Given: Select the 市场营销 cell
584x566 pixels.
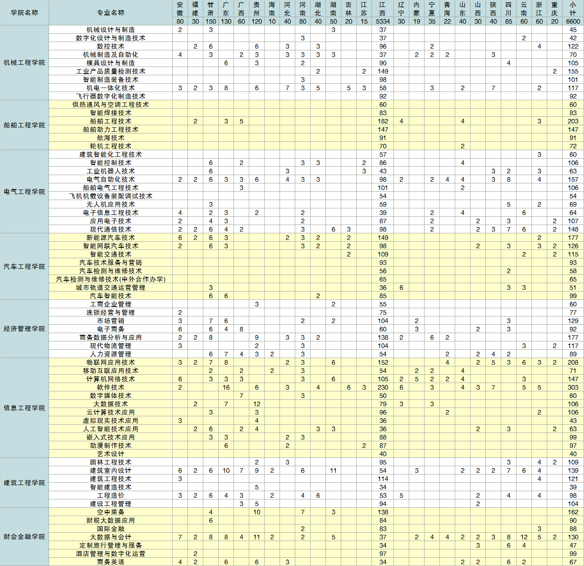Looking at the screenshot, I should [x=111, y=321].
